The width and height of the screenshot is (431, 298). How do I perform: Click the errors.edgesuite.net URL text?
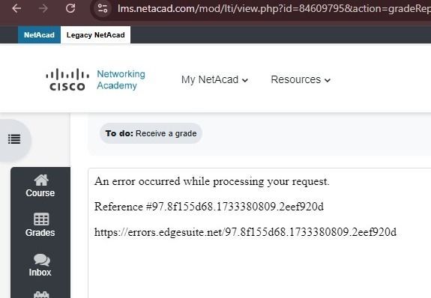[x=245, y=232]
